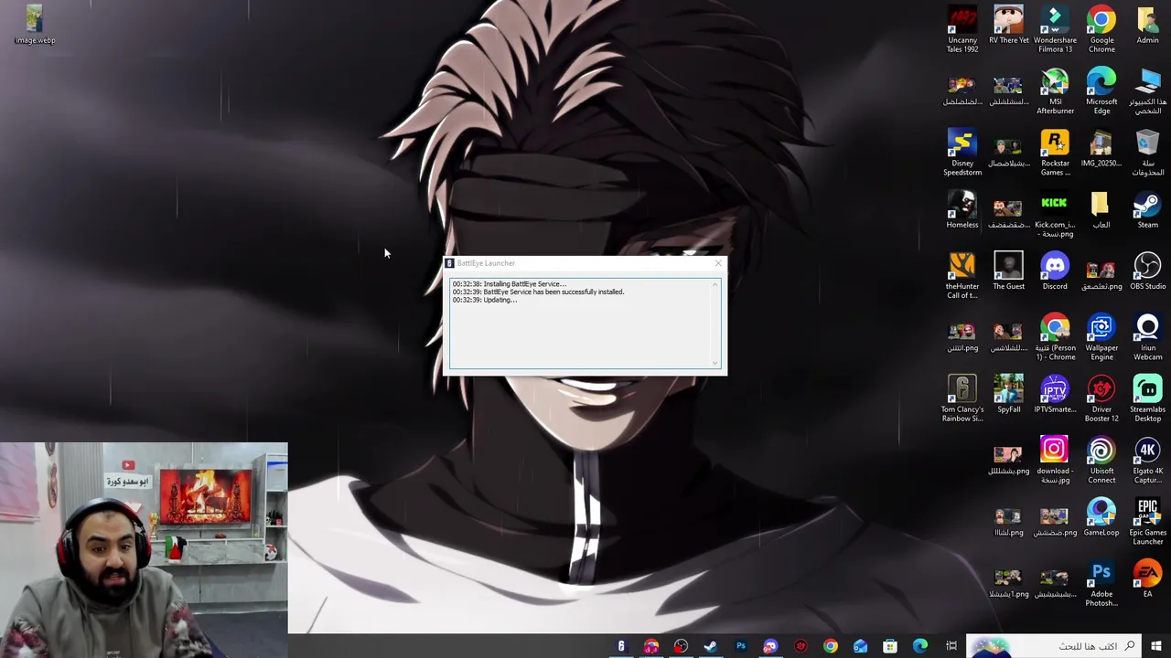Launch the IPTVSmarters desktop icon
The image size is (1171, 658).
coord(1055,394)
